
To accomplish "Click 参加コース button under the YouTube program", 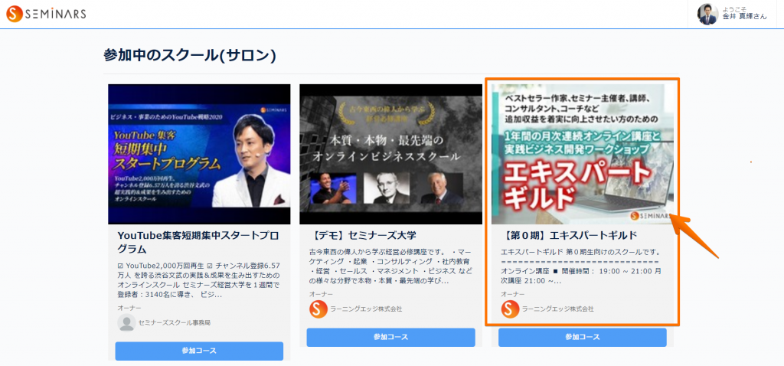I will pyautogui.click(x=199, y=351).
